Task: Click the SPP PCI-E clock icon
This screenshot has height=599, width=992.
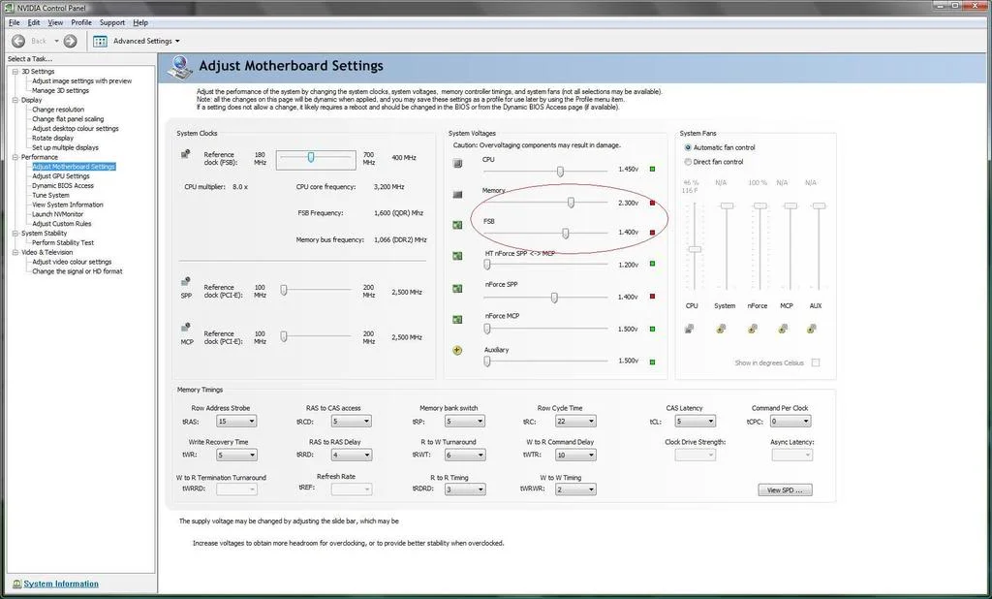Action: (x=186, y=282)
